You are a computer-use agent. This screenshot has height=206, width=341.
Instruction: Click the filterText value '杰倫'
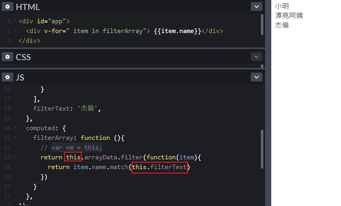(87, 108)
